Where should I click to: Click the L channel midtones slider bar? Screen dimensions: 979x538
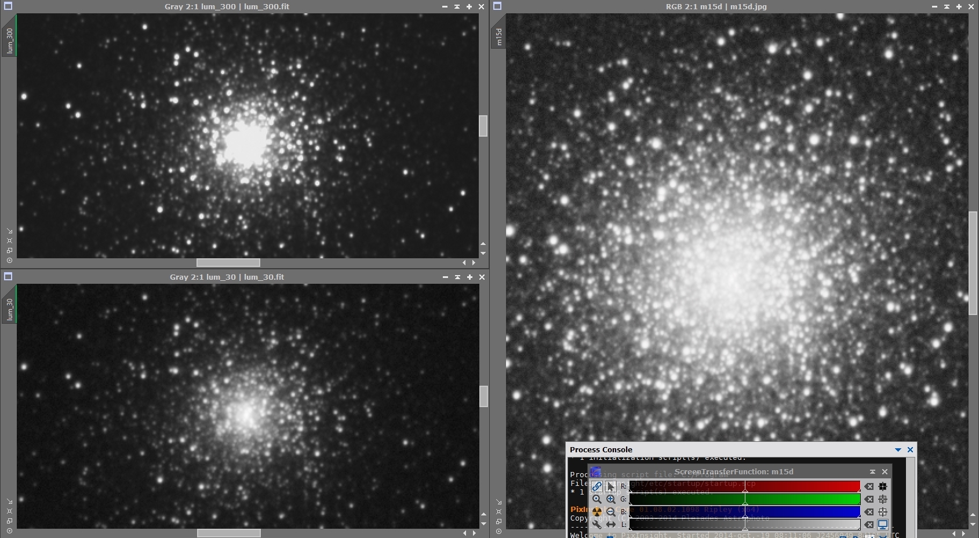(745, 525)
